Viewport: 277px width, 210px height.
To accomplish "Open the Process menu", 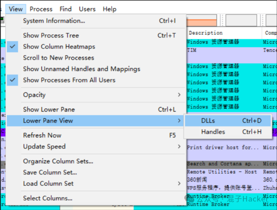I will (x=41, y=9).
